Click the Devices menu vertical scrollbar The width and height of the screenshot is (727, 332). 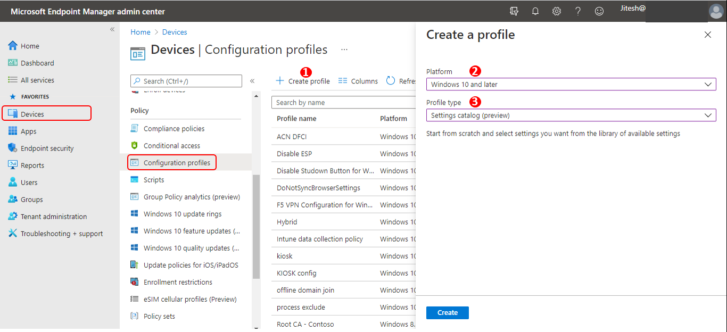[256, 226]
